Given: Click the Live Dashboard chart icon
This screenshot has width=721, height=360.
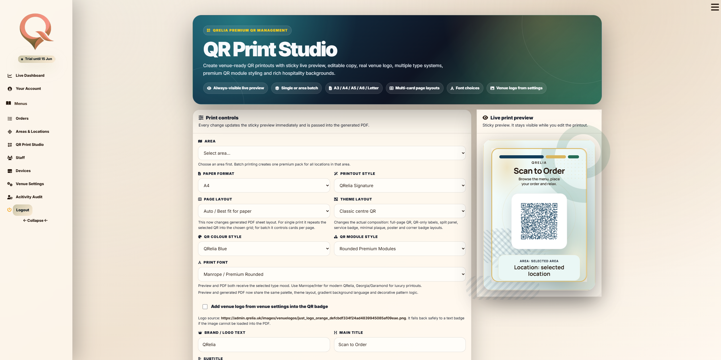Looking at the screenshot, I should click(10, 76).
